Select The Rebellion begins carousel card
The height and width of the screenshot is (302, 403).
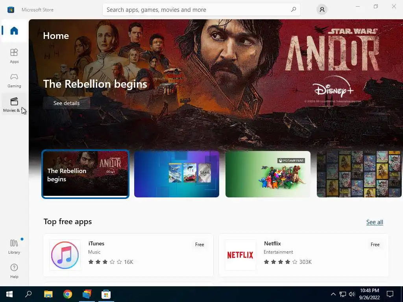(85, 174)
